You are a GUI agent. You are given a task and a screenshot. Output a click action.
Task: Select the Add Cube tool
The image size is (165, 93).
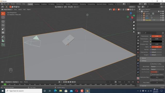(3, 45)
